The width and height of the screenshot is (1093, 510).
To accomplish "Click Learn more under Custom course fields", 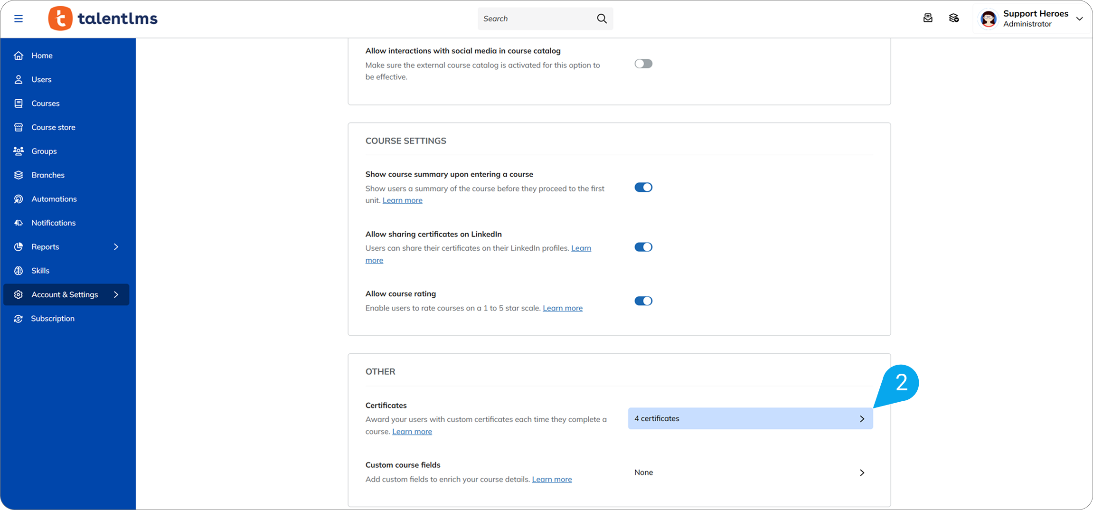I will pos(551,479).
